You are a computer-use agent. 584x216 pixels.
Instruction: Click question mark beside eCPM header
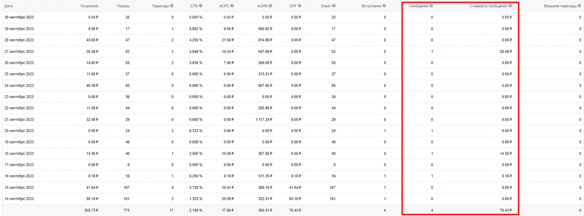coord(271,6)
